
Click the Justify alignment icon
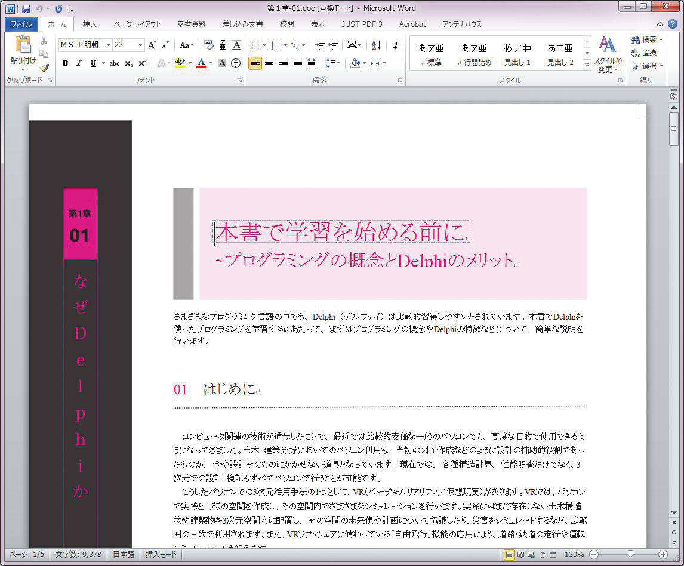[x=297, y=63]
